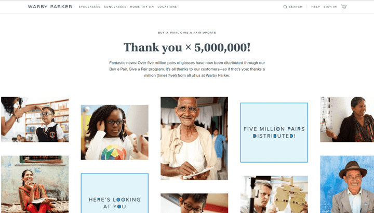Click the Help link
This screenshot has height=213, width=374.
coord(316,7)
